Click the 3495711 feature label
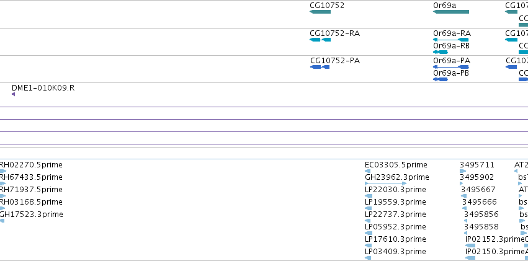This screenshot has width=528, height=261. tap(477, 165)
